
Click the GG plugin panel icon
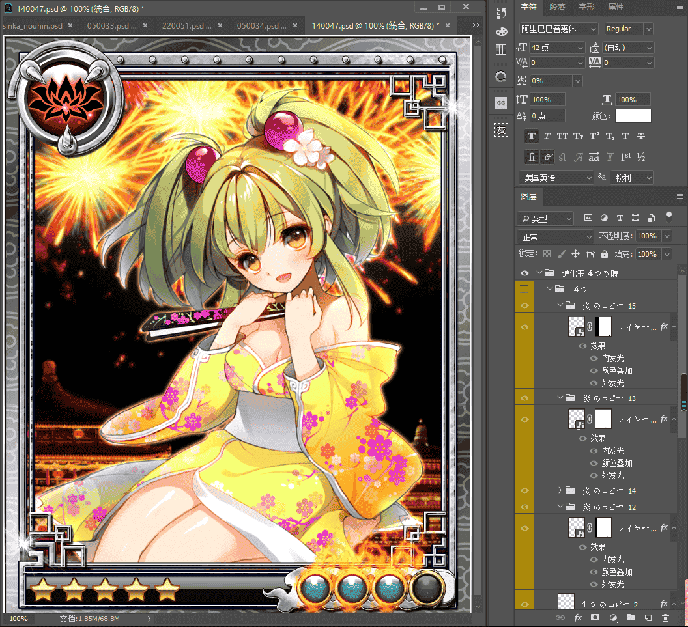click(501, 103)
